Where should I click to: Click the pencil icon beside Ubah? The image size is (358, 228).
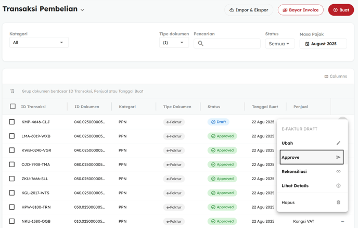point(338,143)
